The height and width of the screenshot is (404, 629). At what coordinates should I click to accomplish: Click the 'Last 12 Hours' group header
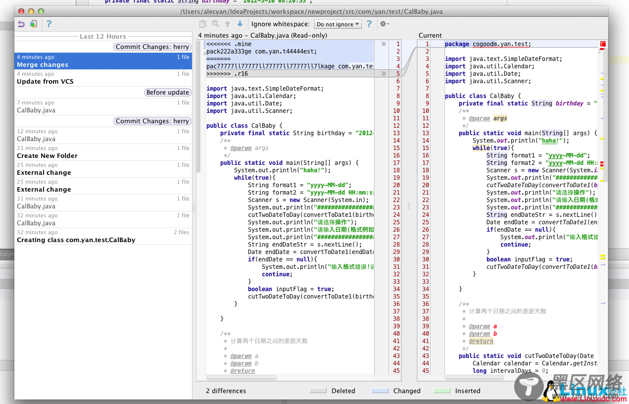click(x=103, y=36)
